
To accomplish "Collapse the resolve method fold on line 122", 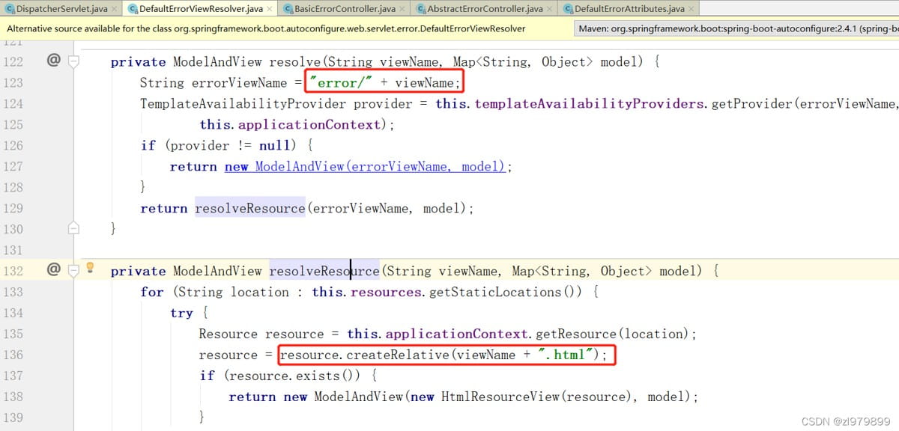I will click(x=73, y=61).
